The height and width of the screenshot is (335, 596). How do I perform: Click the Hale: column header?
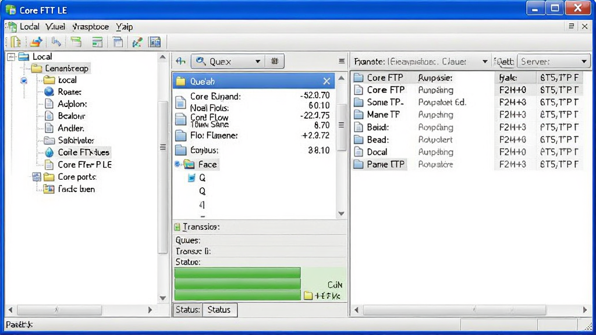(x=515, y=77)
